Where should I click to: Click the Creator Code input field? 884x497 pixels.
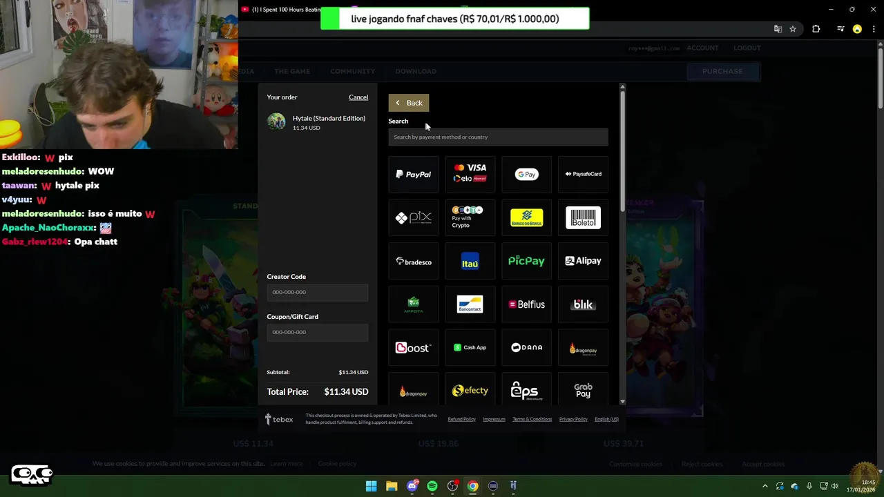pyautogui.click(x=318, y=292)
